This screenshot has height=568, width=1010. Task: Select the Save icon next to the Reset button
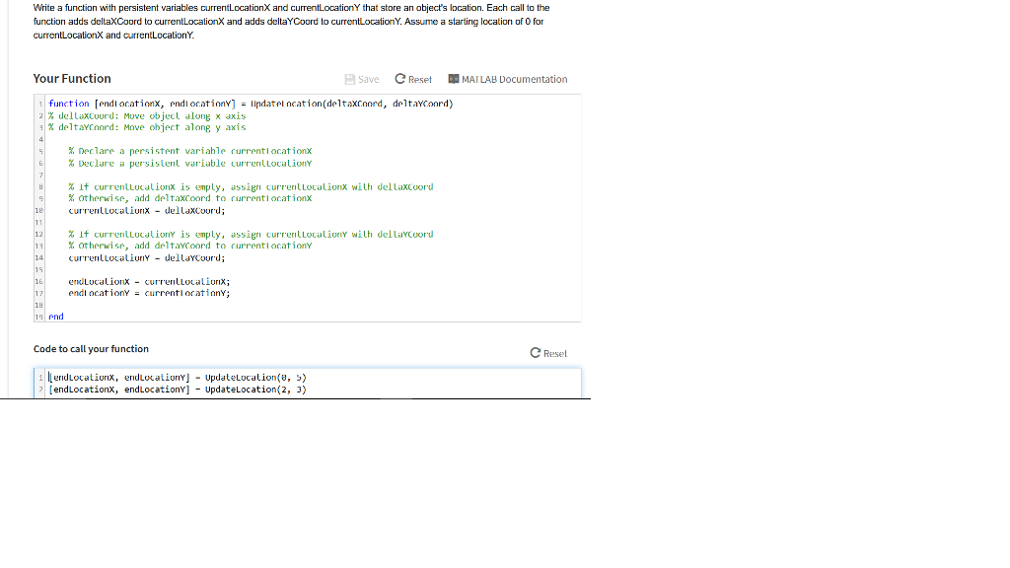pos(349,79)
